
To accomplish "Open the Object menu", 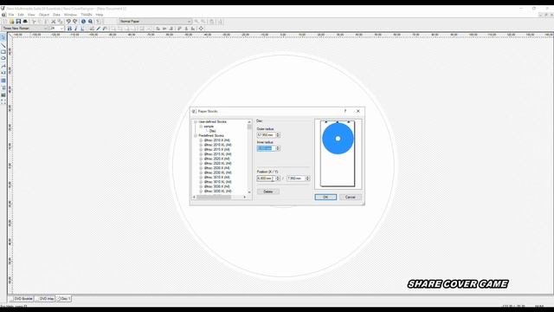I will coord(44,15).
